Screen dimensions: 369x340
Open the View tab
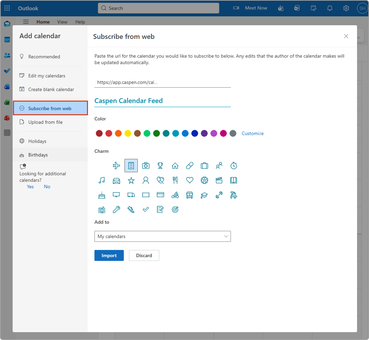pyautogui.click(x=62, y=22)
